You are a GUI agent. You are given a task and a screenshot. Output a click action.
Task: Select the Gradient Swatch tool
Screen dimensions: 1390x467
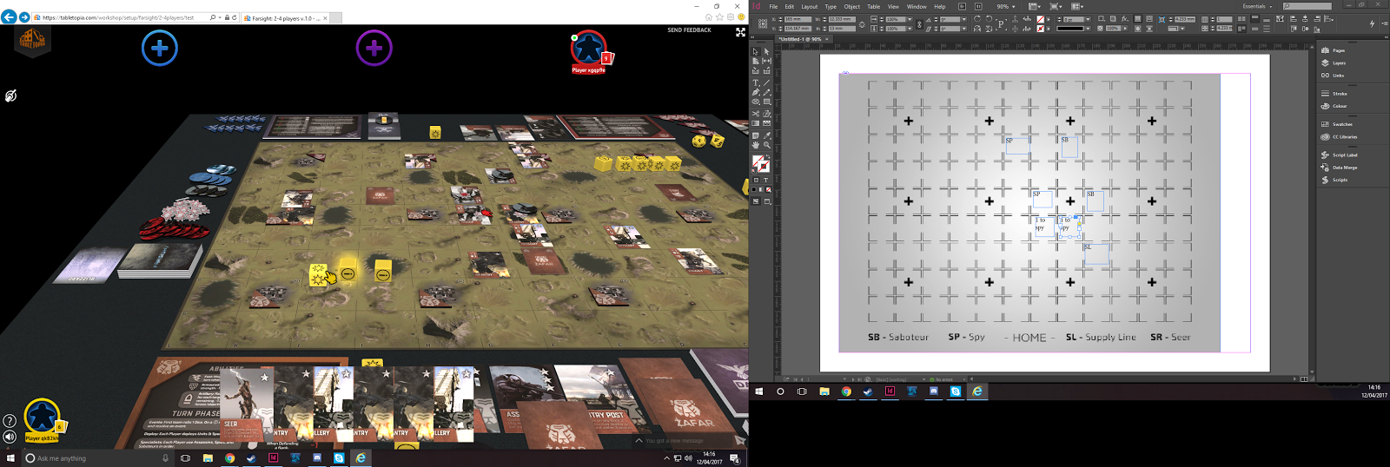point(755,123)
